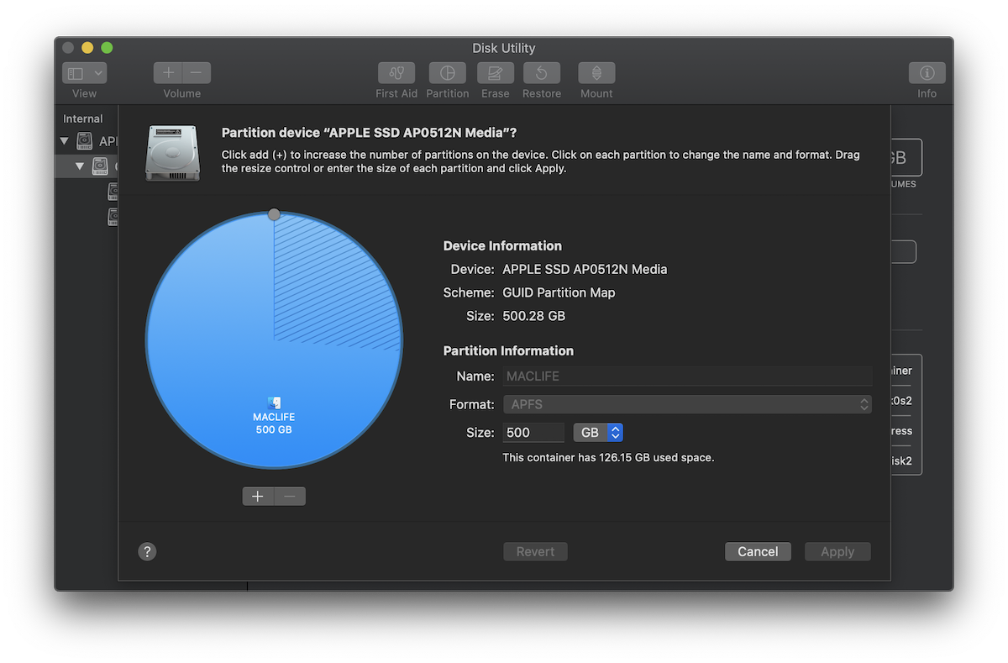Open the Format dropdown showing APFS
Viewport: 1008px width, 663px height.
687,404
